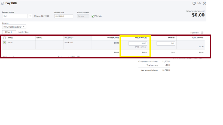Click the New account balance label

(149, 70)
